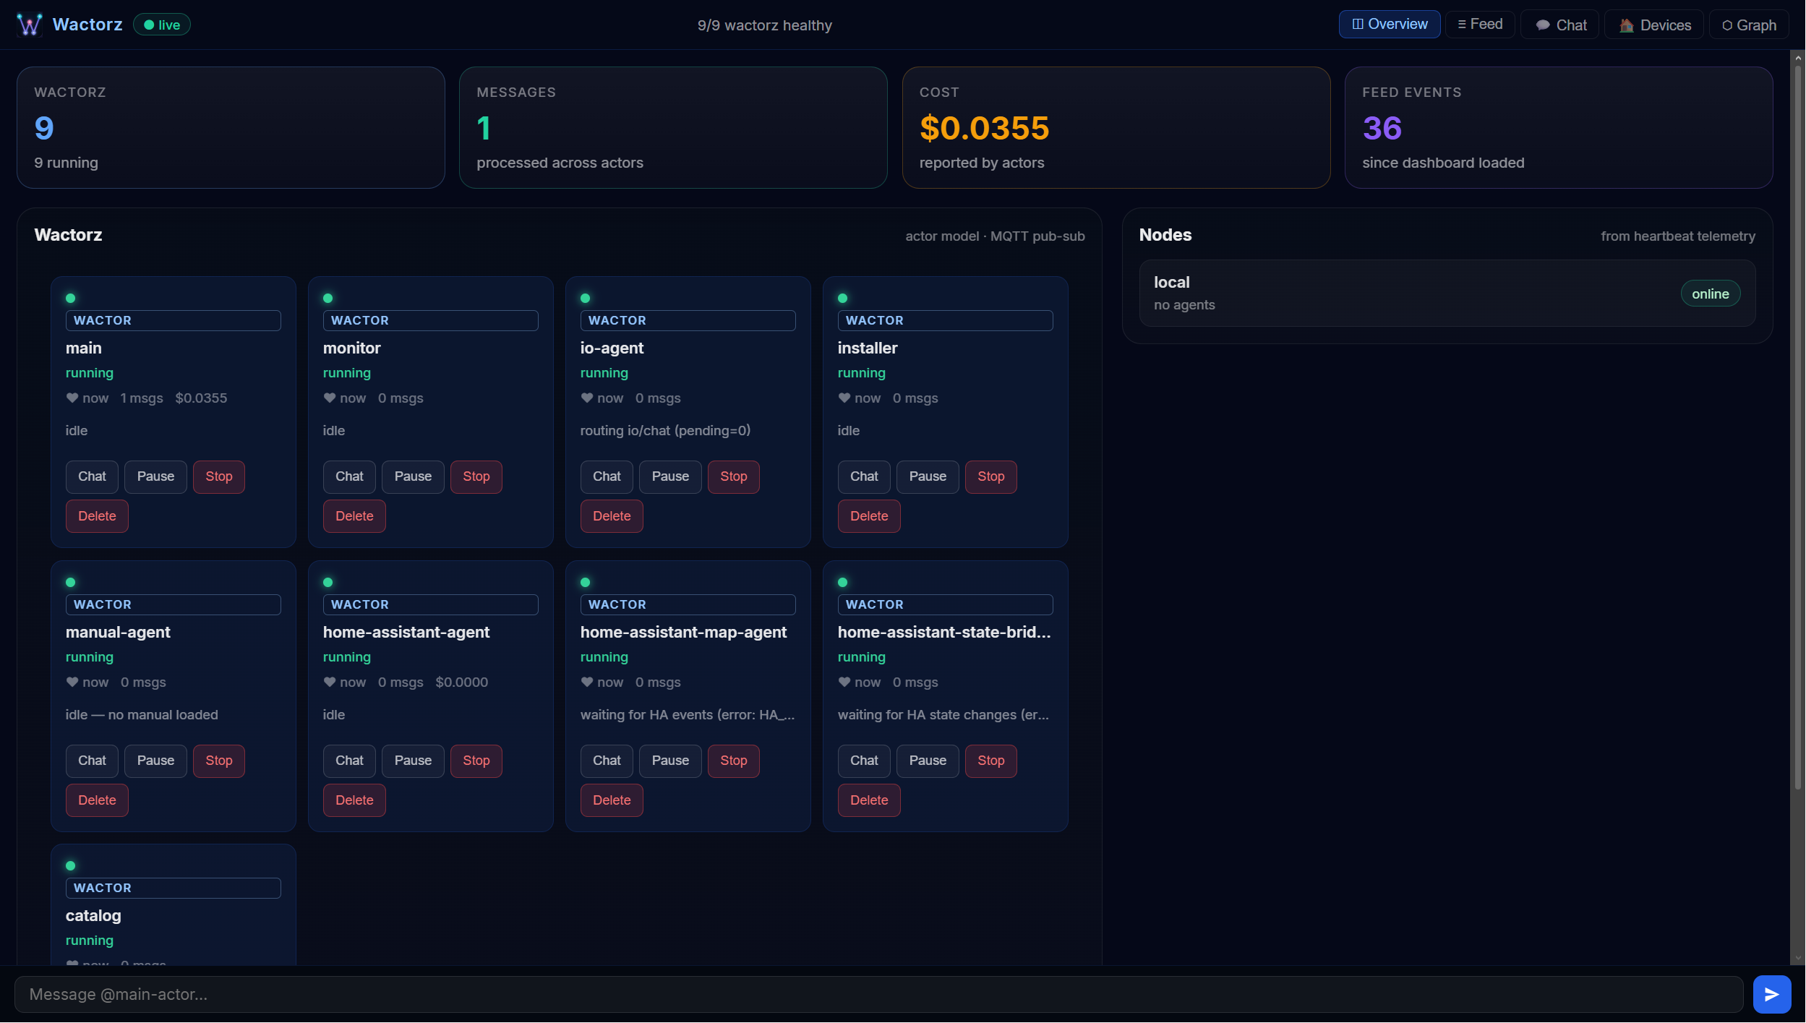Toggle the online badge for the local node
The height and width of the screenshot is (1023, 1806).
point(1709,294)
